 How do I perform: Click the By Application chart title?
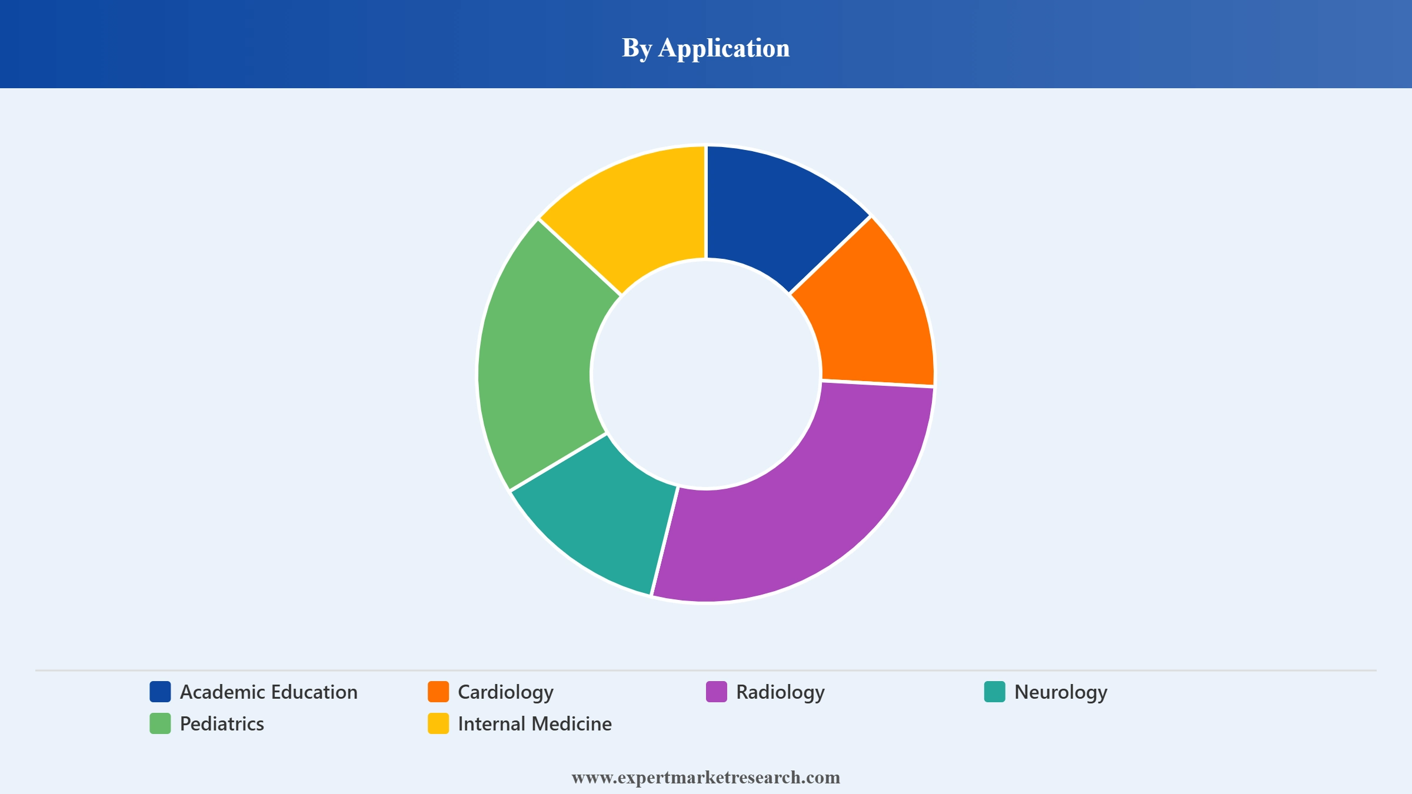click(x=706, y=48)
